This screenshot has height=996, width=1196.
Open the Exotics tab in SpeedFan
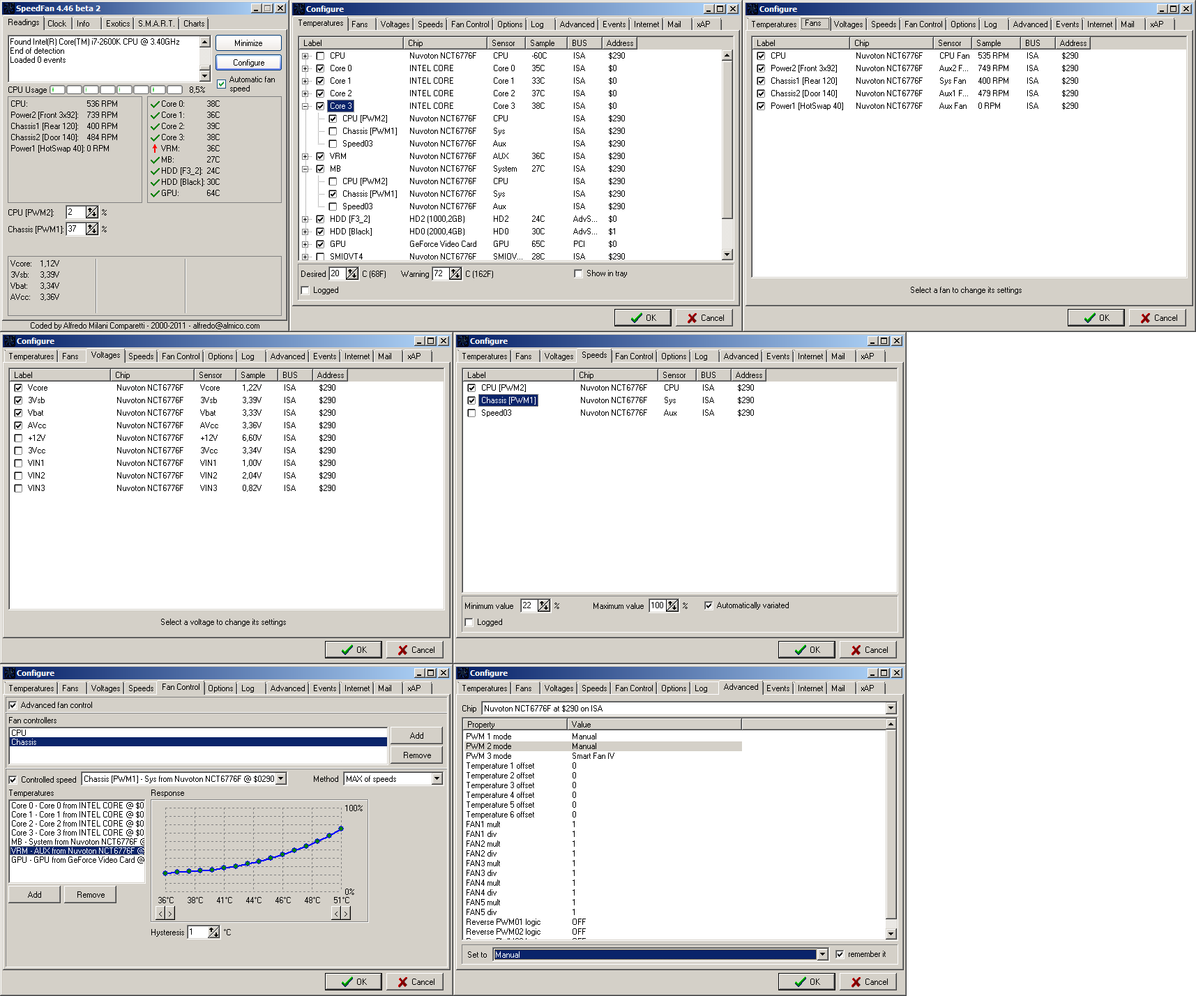pos(118,23)
